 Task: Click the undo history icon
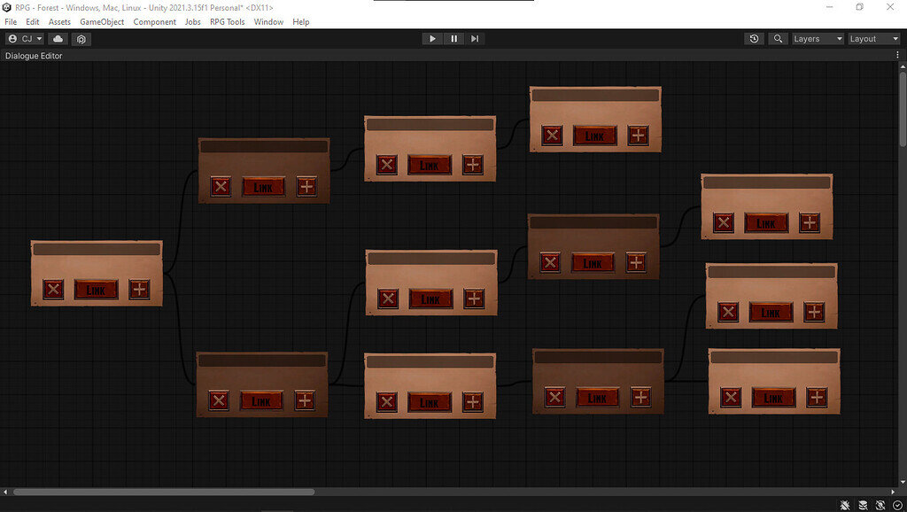click(754, 38)
